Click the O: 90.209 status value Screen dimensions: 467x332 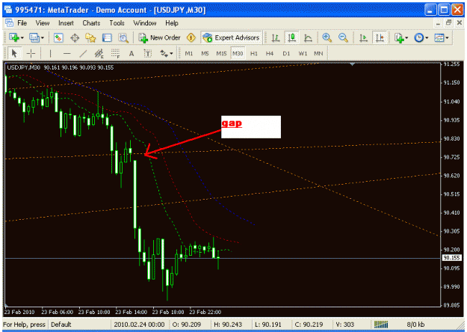click(x=187, y=325)
